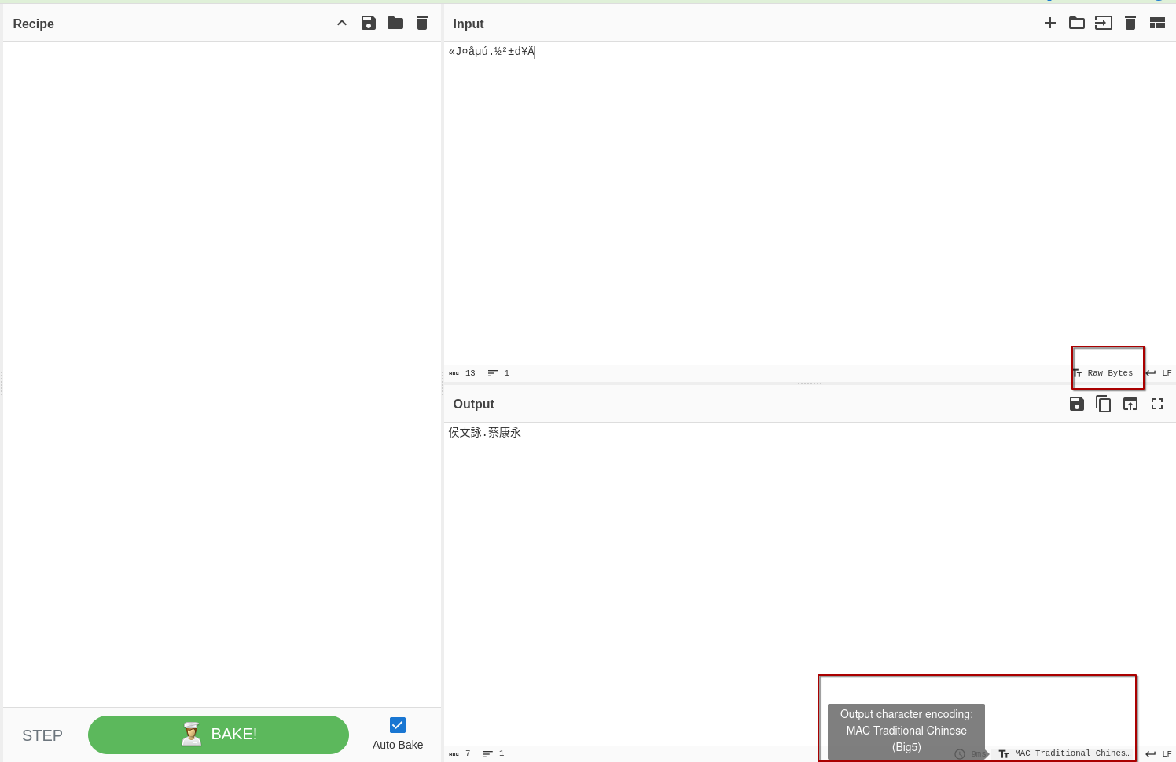Open MAC Traditional Chinese output encoding selector
The height and width of the screenshot is (762, 1176).
click(x=1065, y=753)
